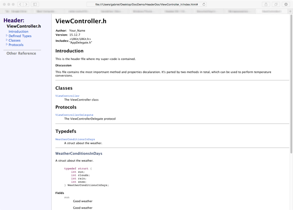Select the Classes link in sidebar

(x=15, y=40)
